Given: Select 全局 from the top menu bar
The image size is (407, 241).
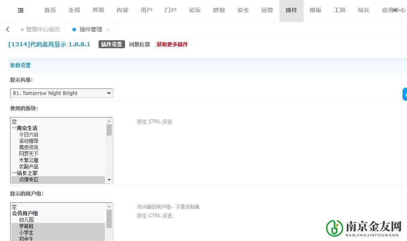Looking at the screenshot, I should point(74,10).
